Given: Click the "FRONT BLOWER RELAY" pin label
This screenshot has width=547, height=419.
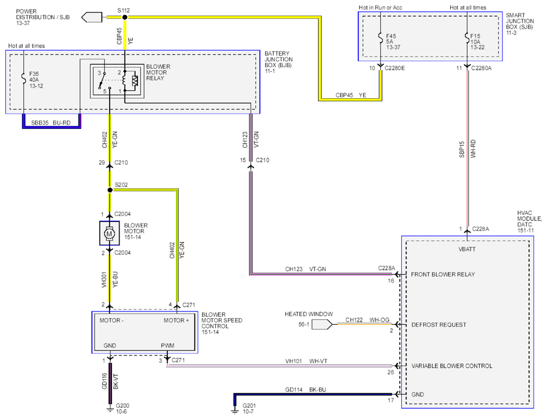Looking at the screenshot, I should tap(443, 275).
